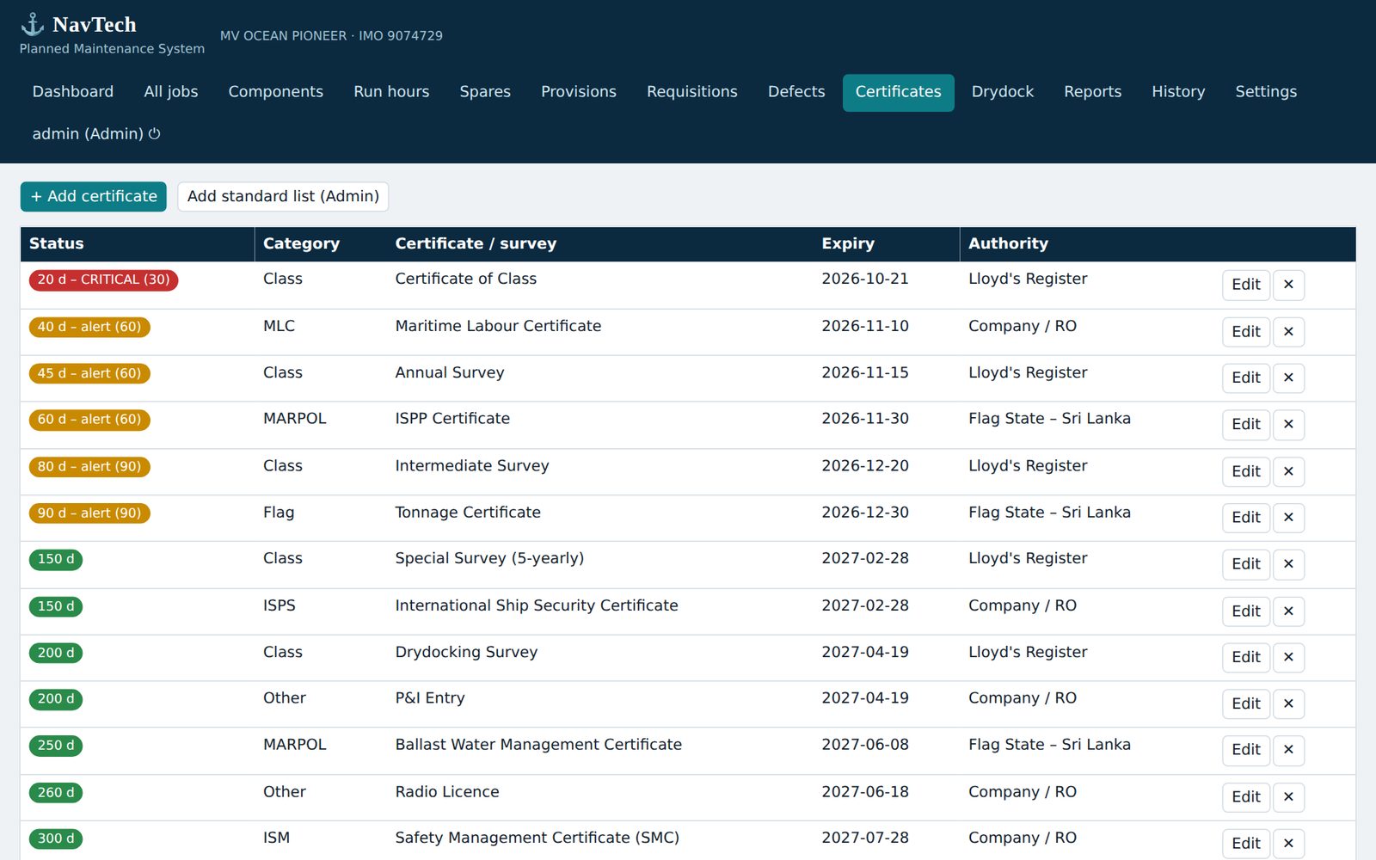
Task: Remove the Annual Survey entry
Action: pos(1288,378)
